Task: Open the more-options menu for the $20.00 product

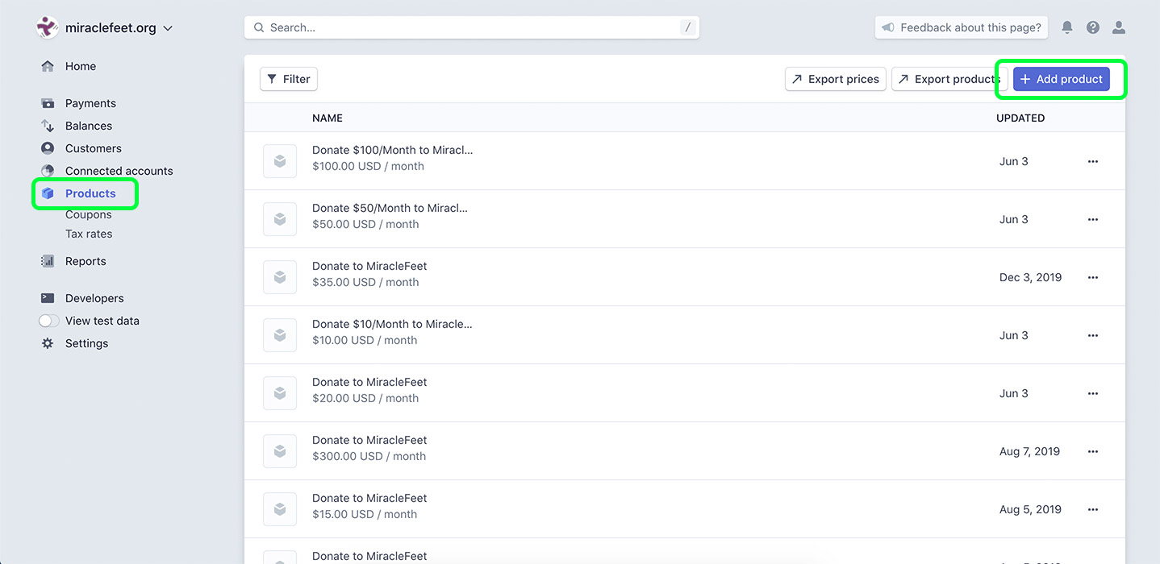Action: [x=1093, y=393]
